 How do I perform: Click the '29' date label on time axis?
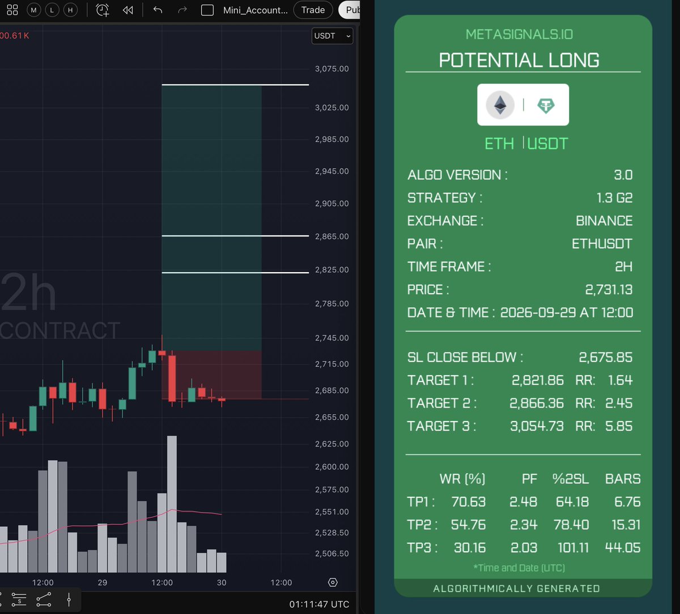(x=103, y=582)
